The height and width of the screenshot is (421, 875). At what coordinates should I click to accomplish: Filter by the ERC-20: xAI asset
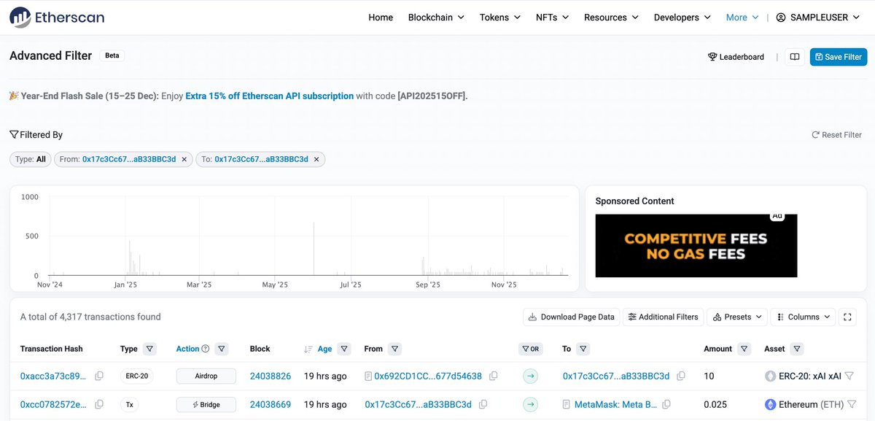coord(849,376)
